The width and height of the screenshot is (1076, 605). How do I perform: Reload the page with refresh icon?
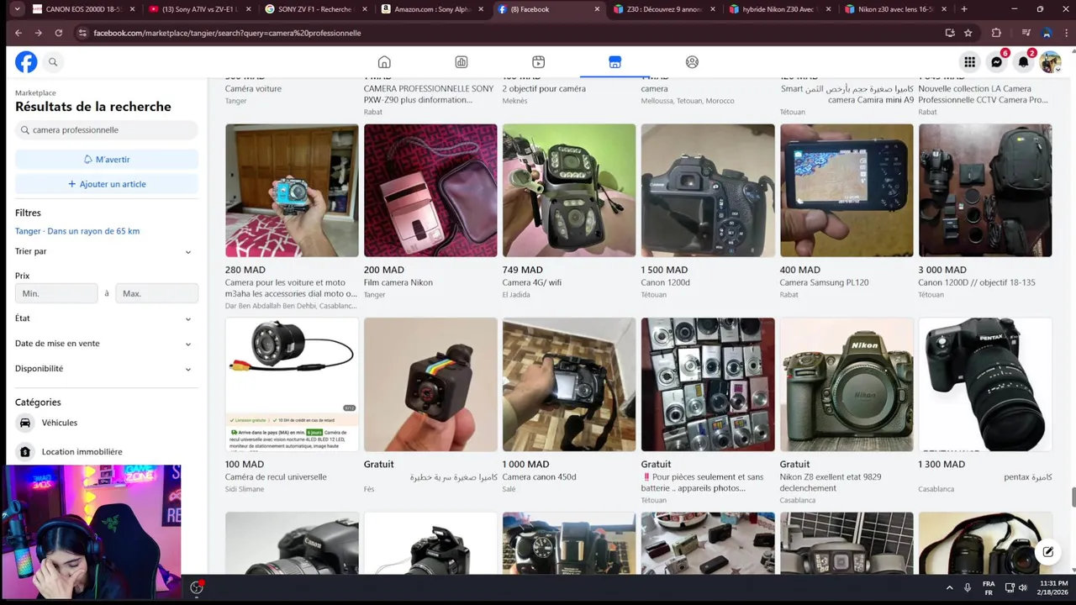tap(59, 33)
